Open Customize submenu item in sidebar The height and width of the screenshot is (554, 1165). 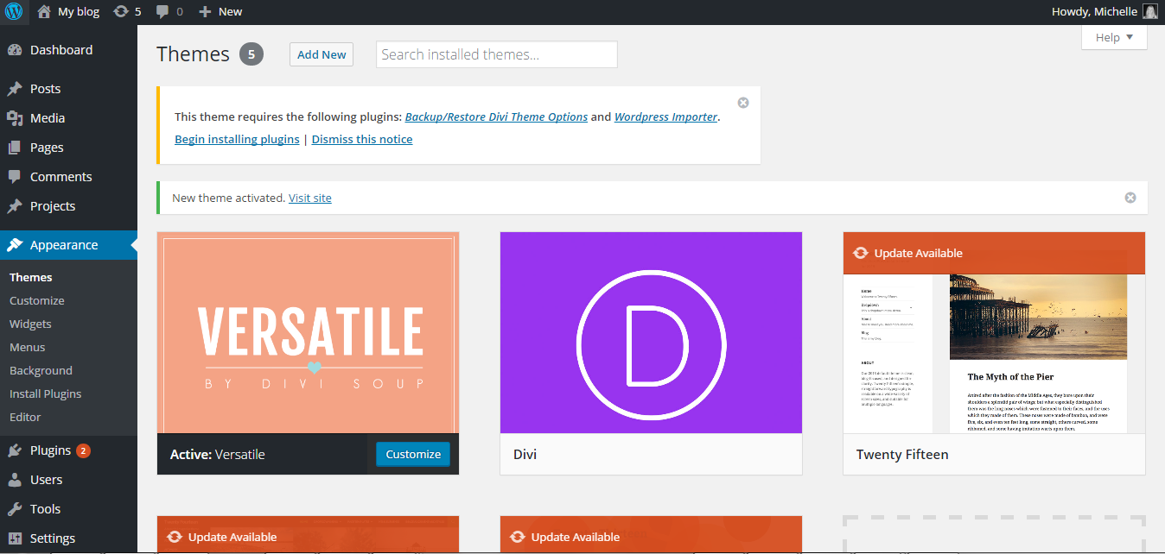tap(37, 300)
